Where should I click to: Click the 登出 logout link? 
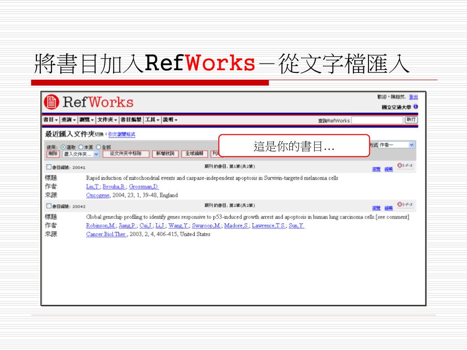click(x=413, y=97)
